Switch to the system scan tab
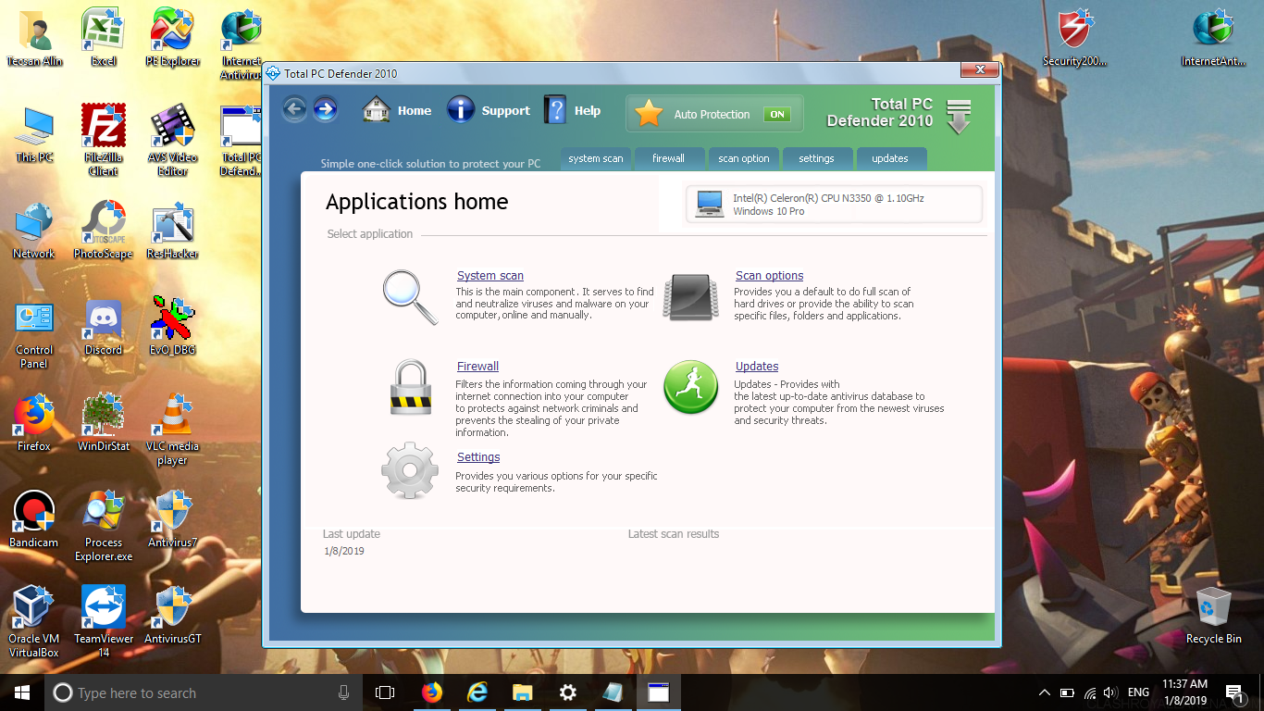 tap(595, 158)
